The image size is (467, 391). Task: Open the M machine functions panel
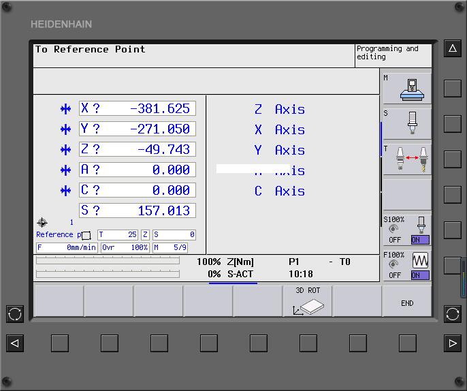click(406, 89)
